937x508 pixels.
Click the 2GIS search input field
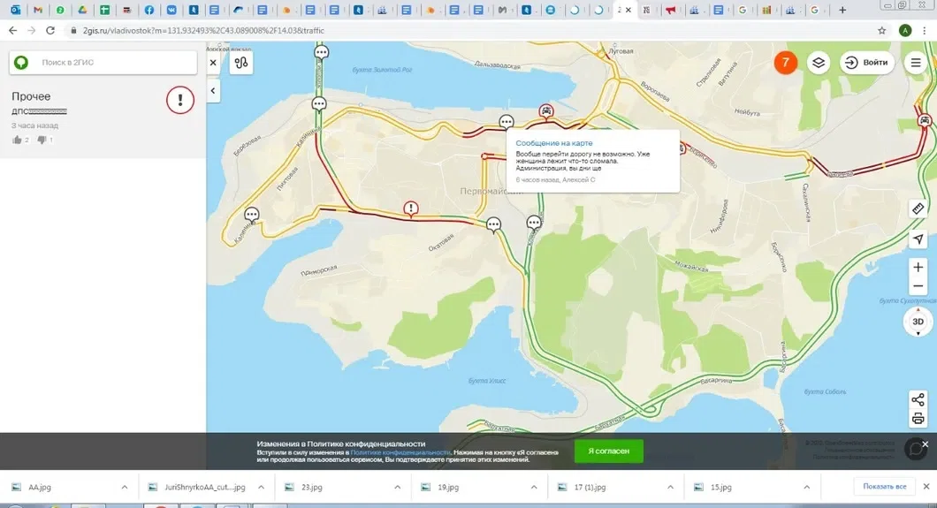[115, 63]
